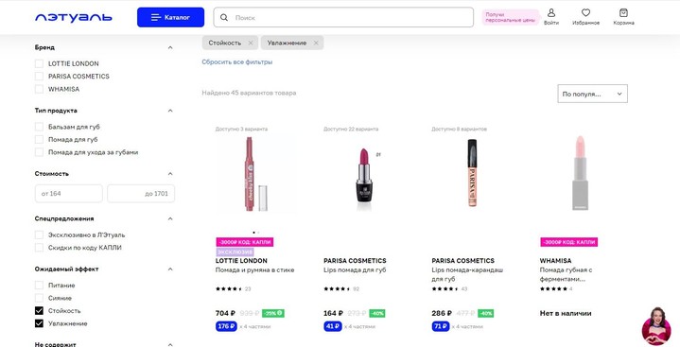The width and height of the screenshot is (680, 347).
Task: Open the По популярности sort dropdown
Action: click(x=592, y=94)
